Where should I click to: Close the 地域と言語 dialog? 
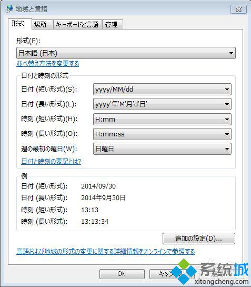tap(238, 9)
